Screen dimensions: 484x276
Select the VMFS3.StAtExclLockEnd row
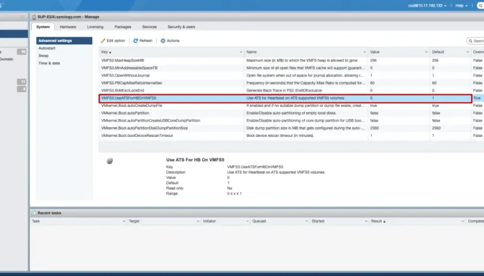tap(292, 91)
